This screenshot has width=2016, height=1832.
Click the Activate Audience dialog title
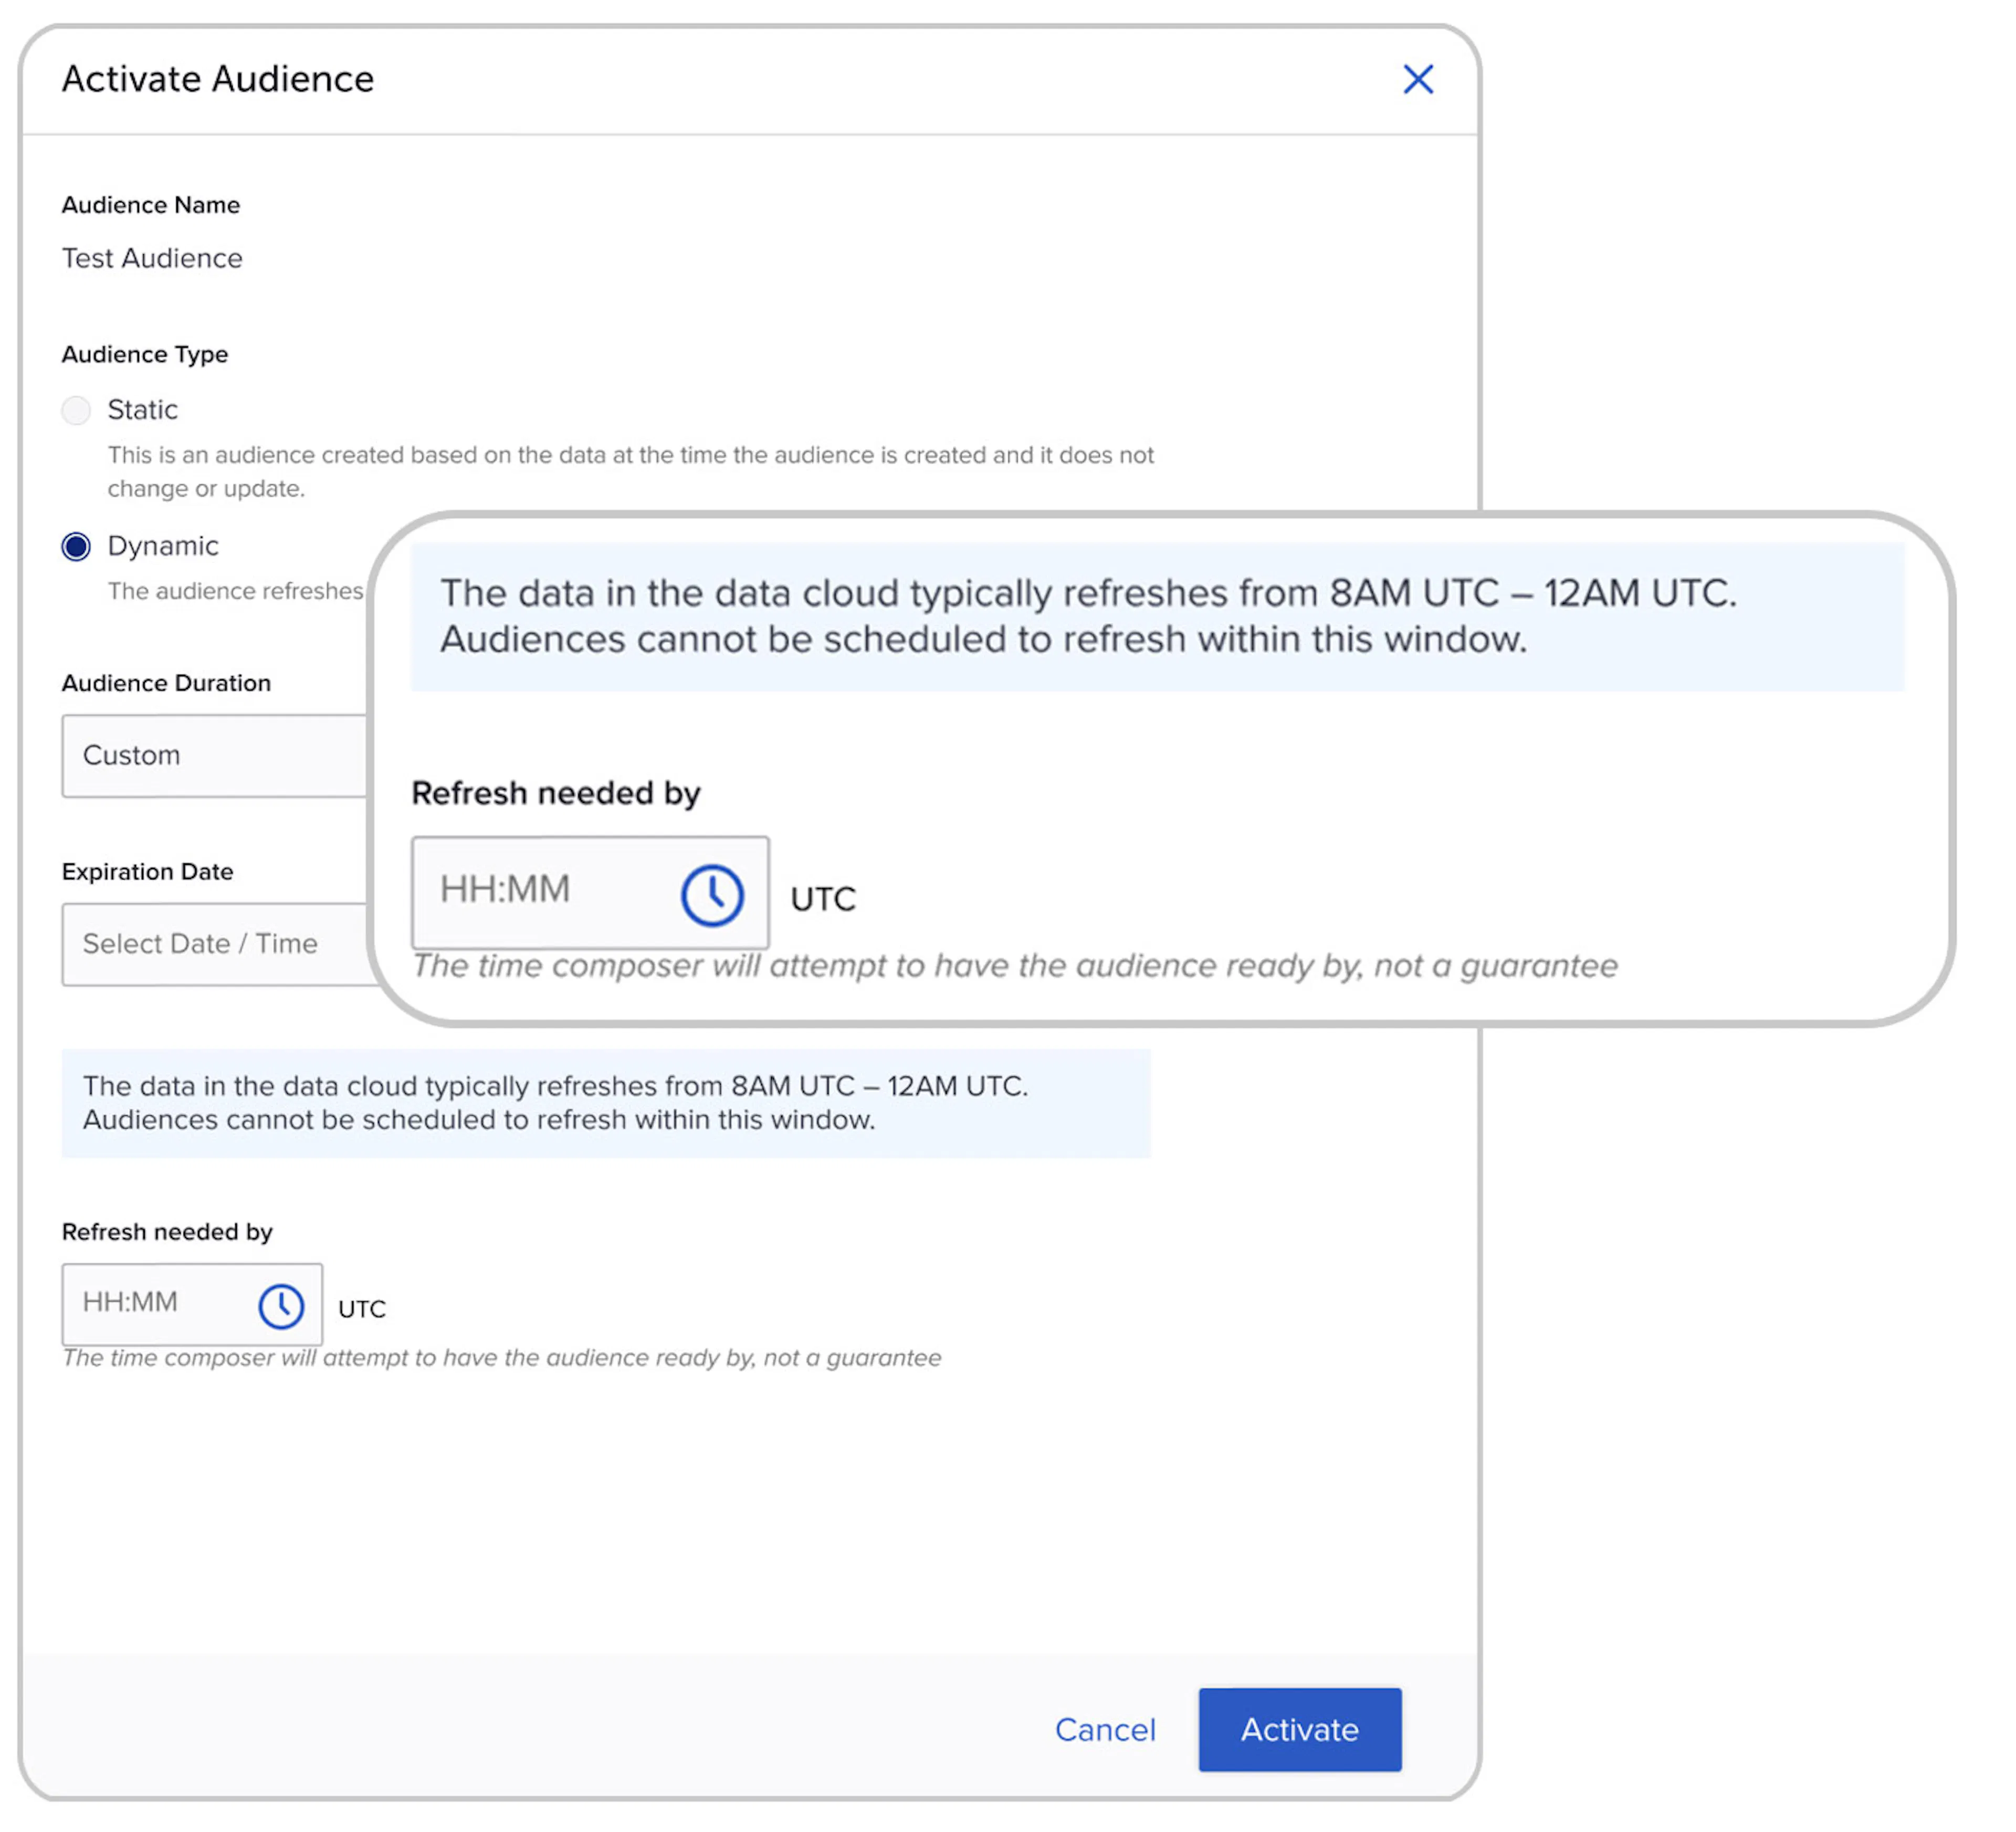click(218, 79)
